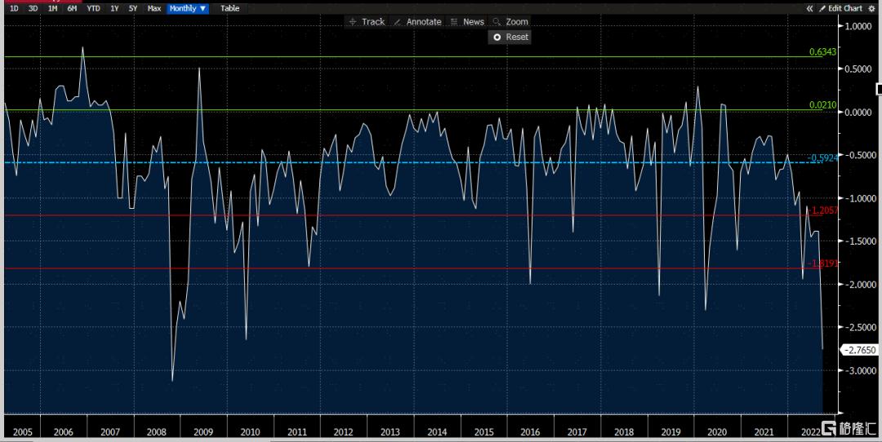Image resolution: width=882 pixels, height=442 pixels.
Task: Reset the chart zoom
Action: click(510, 37)
